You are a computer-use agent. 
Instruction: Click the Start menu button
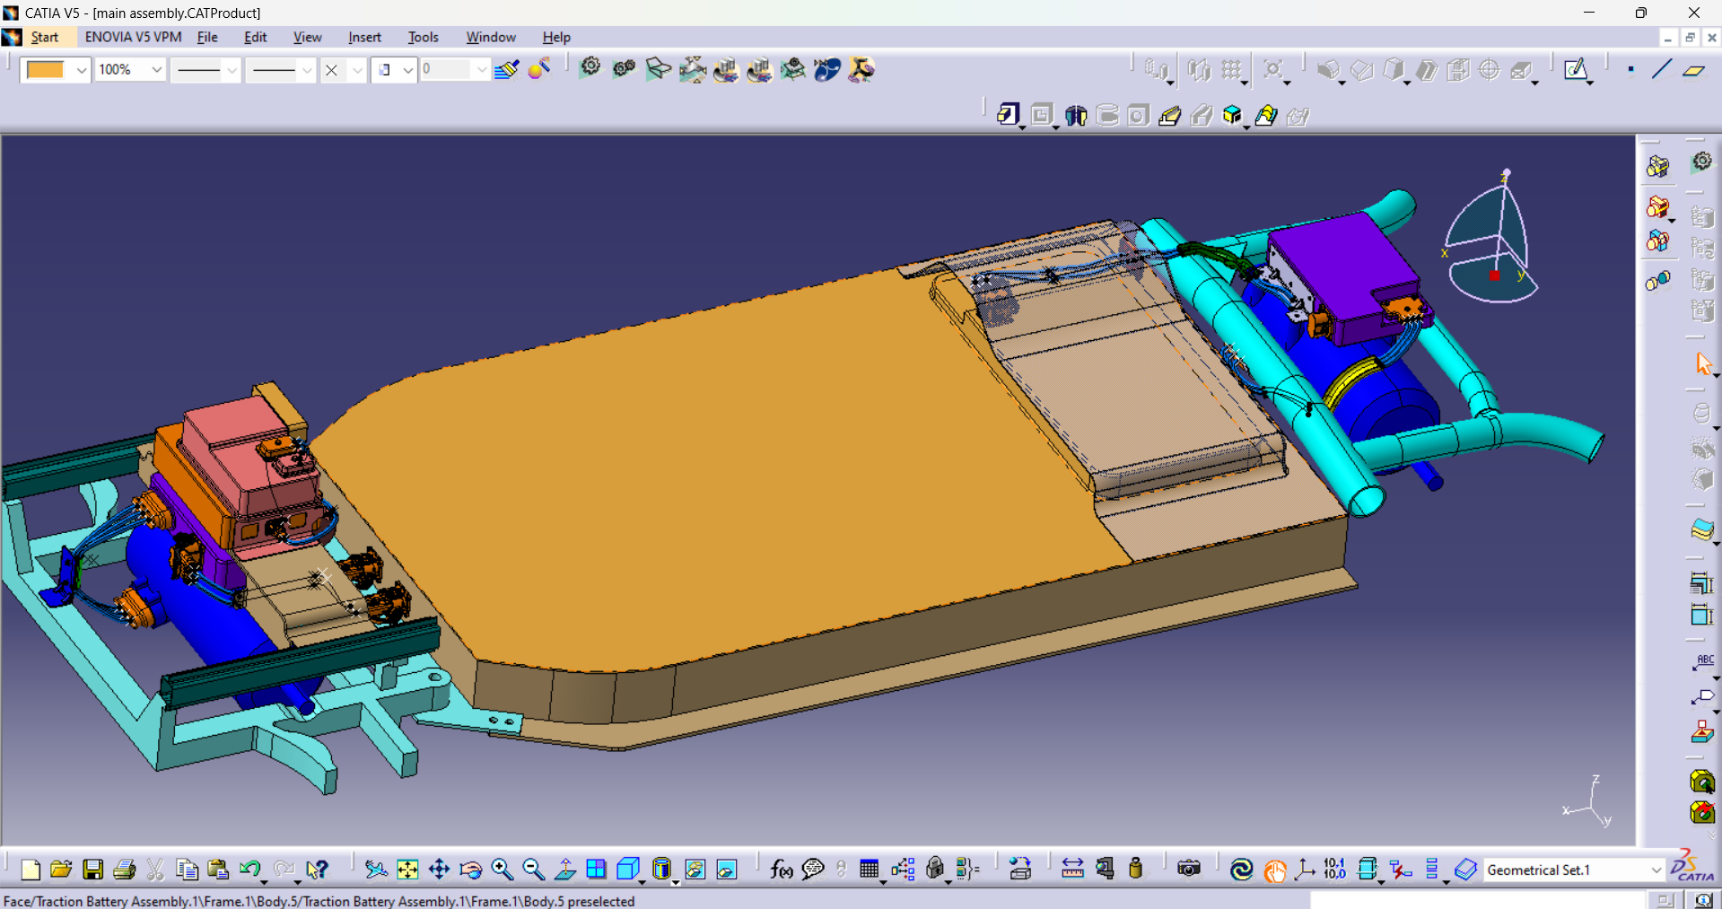(x=44, y=38)
